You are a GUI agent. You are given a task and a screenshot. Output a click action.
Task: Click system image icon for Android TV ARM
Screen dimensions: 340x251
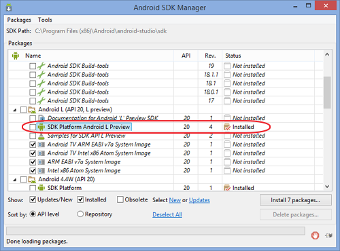(x=41, y=144)
